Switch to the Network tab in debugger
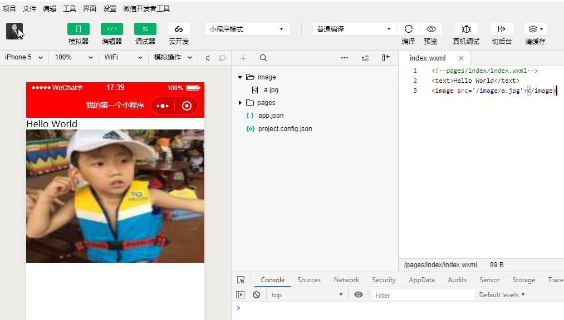 point(346,280)
